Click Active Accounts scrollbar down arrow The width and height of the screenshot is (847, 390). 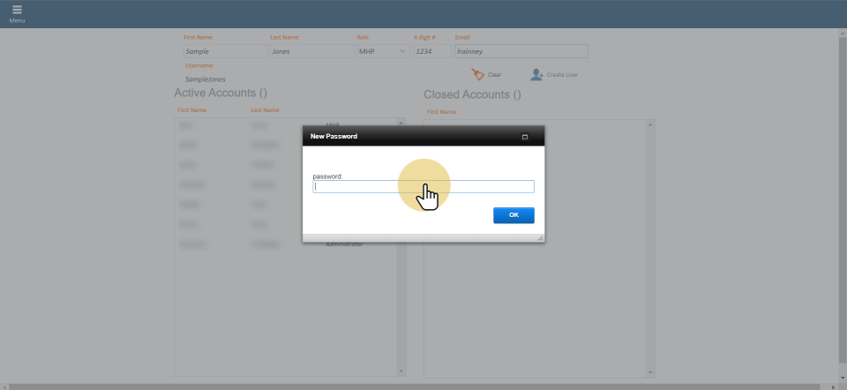click(x=401, y=371)
